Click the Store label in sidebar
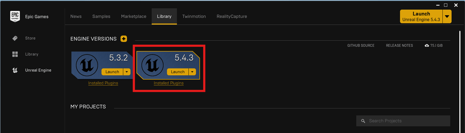 30,38
